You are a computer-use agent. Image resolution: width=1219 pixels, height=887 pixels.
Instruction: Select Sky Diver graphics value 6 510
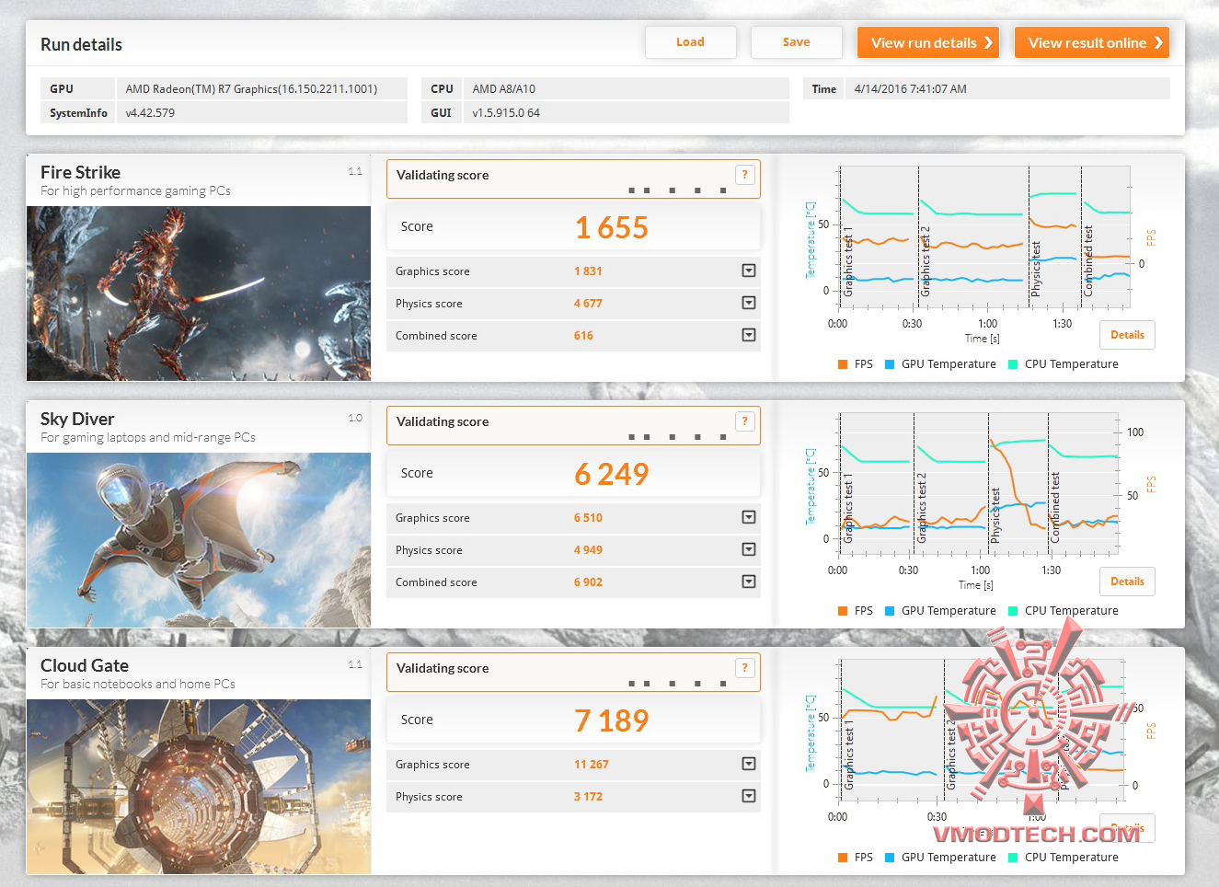tap(588, 518)
